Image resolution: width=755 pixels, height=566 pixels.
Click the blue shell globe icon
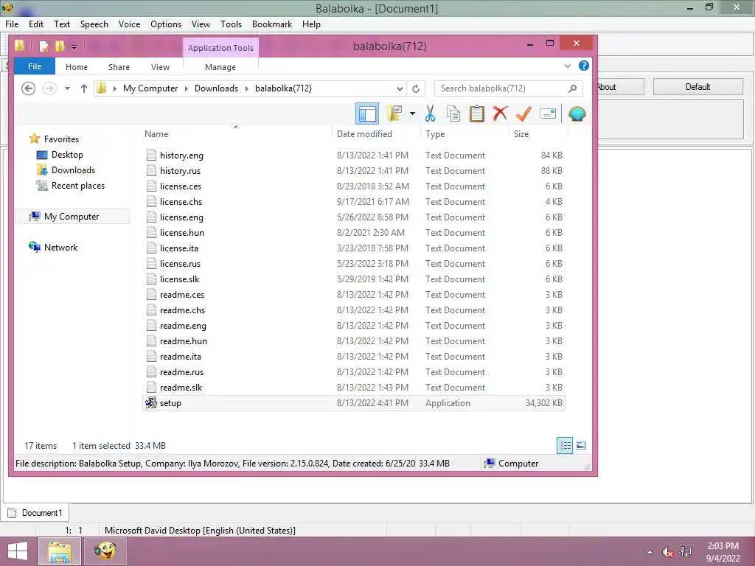click(x=577, y=114)
